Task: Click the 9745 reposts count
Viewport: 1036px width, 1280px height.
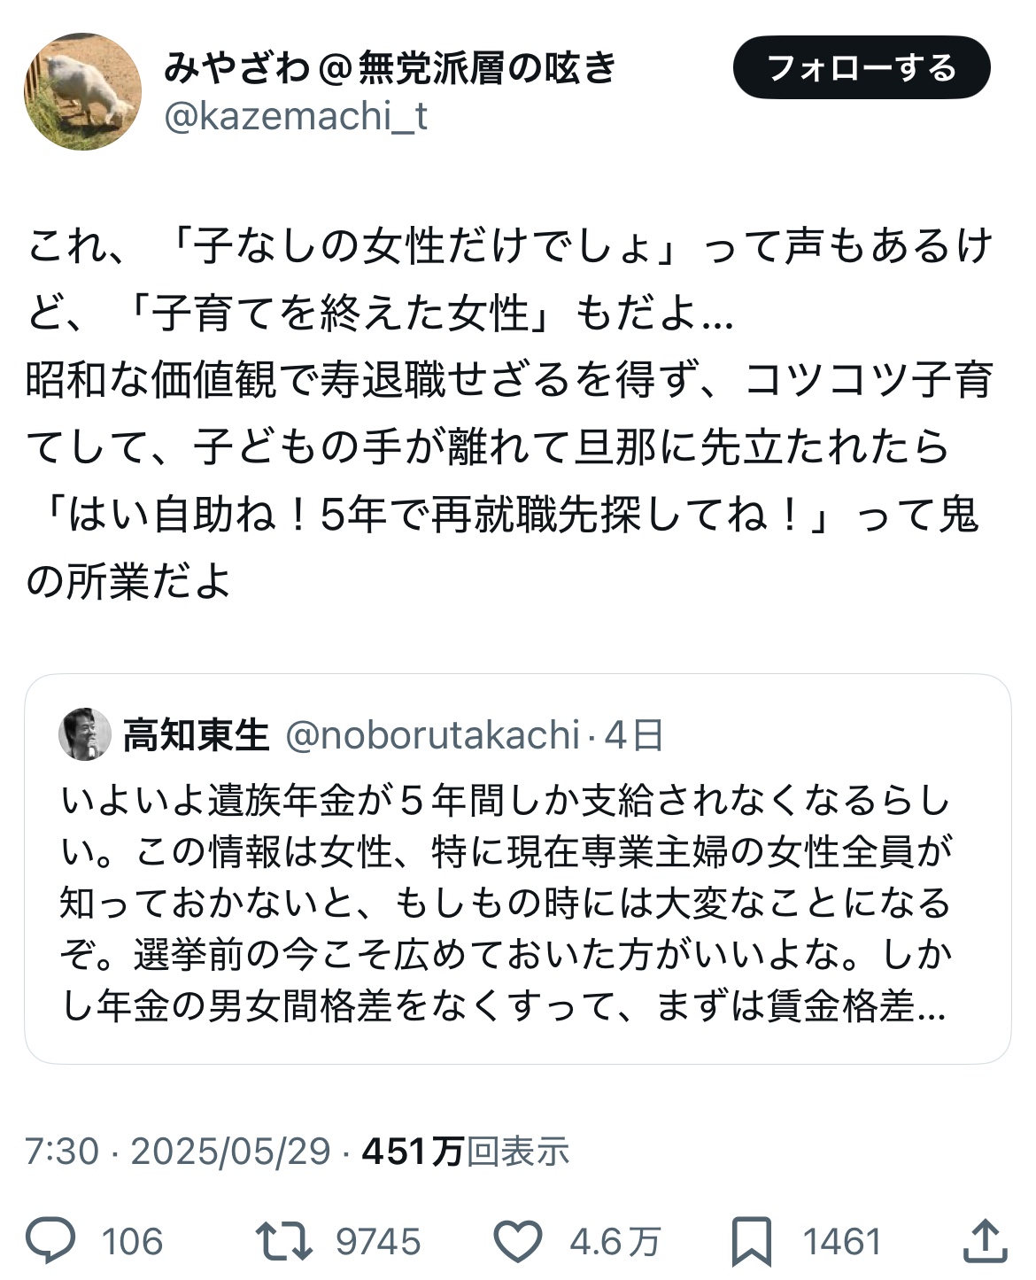Action: (378, 1242)
